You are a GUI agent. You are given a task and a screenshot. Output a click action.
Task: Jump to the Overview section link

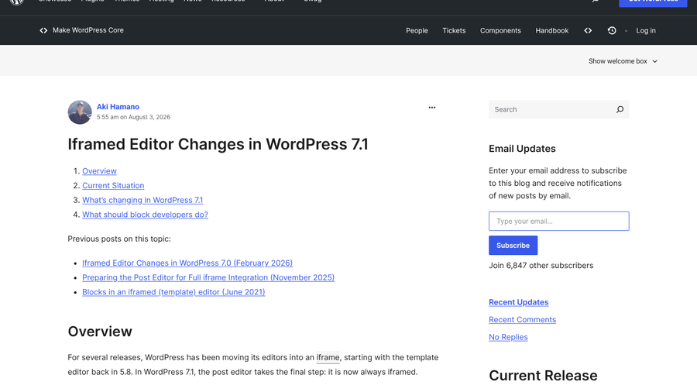99,171
